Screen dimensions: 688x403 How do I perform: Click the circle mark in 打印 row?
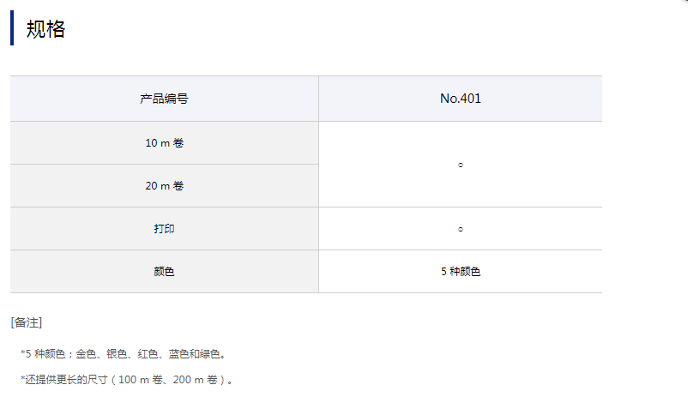(461, 230)
